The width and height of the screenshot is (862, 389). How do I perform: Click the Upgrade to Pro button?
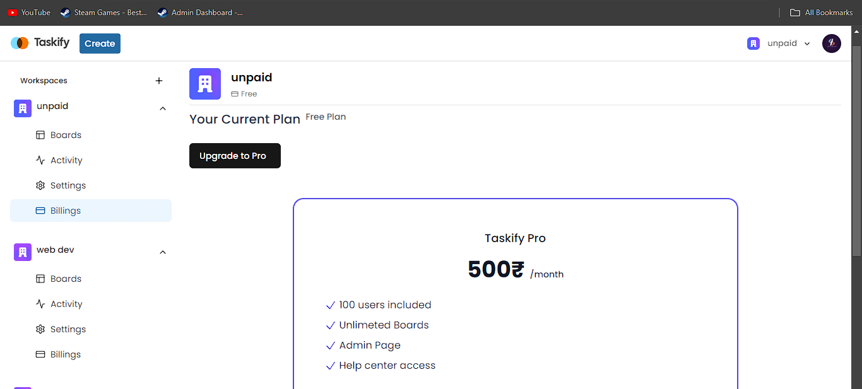235,156
